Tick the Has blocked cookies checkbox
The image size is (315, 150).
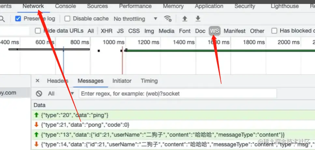pyautogui.click(x=274, y=31)
